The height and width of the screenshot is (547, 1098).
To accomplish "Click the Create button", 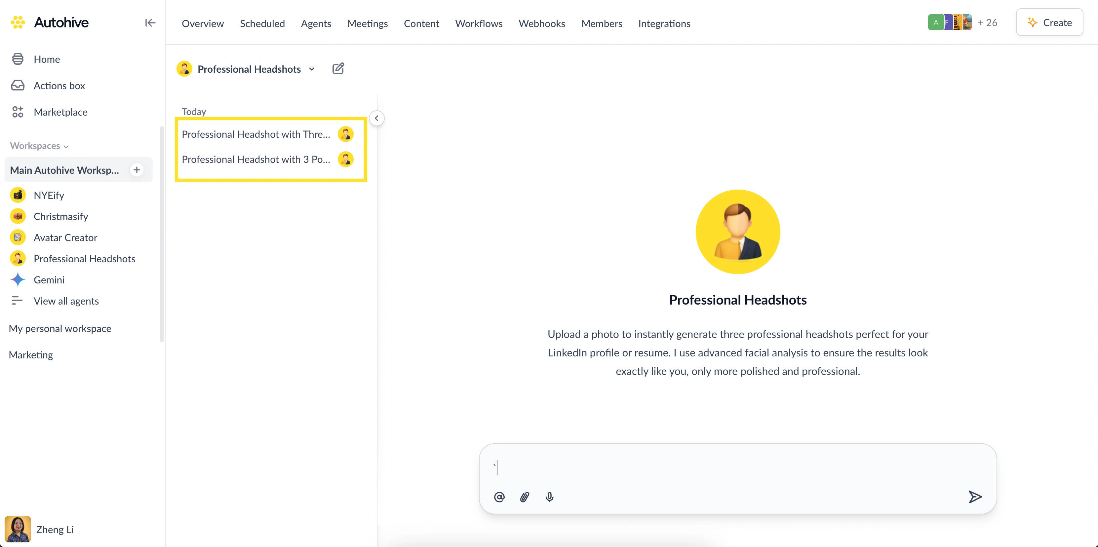I will [x=1049, y=22].
